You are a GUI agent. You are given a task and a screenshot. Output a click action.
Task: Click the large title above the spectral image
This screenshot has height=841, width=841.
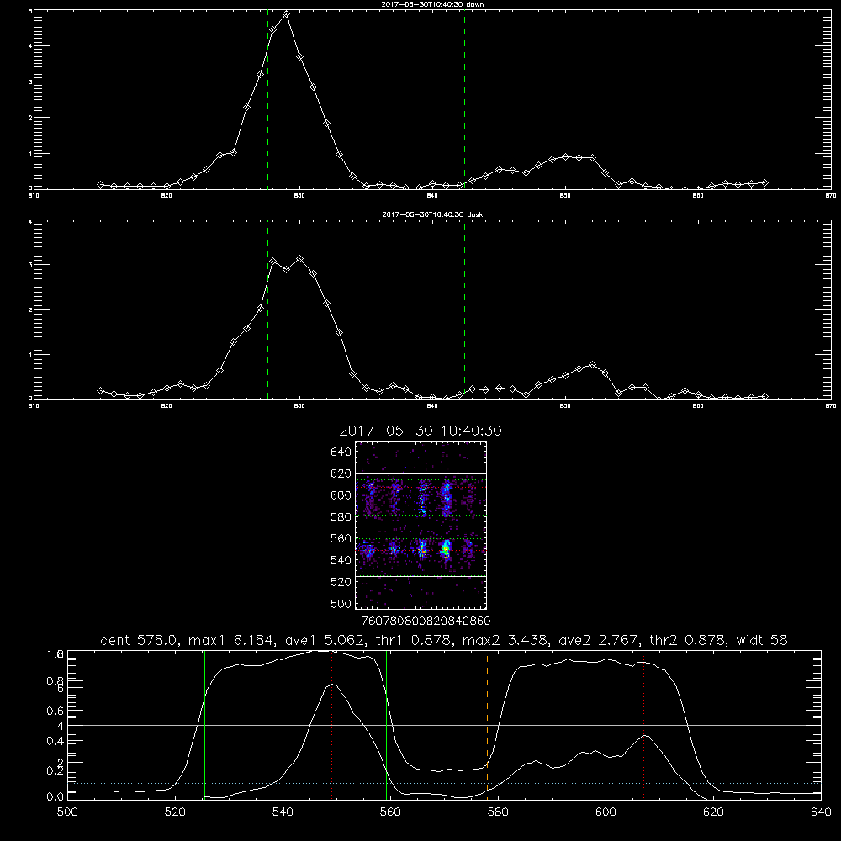[x=420, y=431]
